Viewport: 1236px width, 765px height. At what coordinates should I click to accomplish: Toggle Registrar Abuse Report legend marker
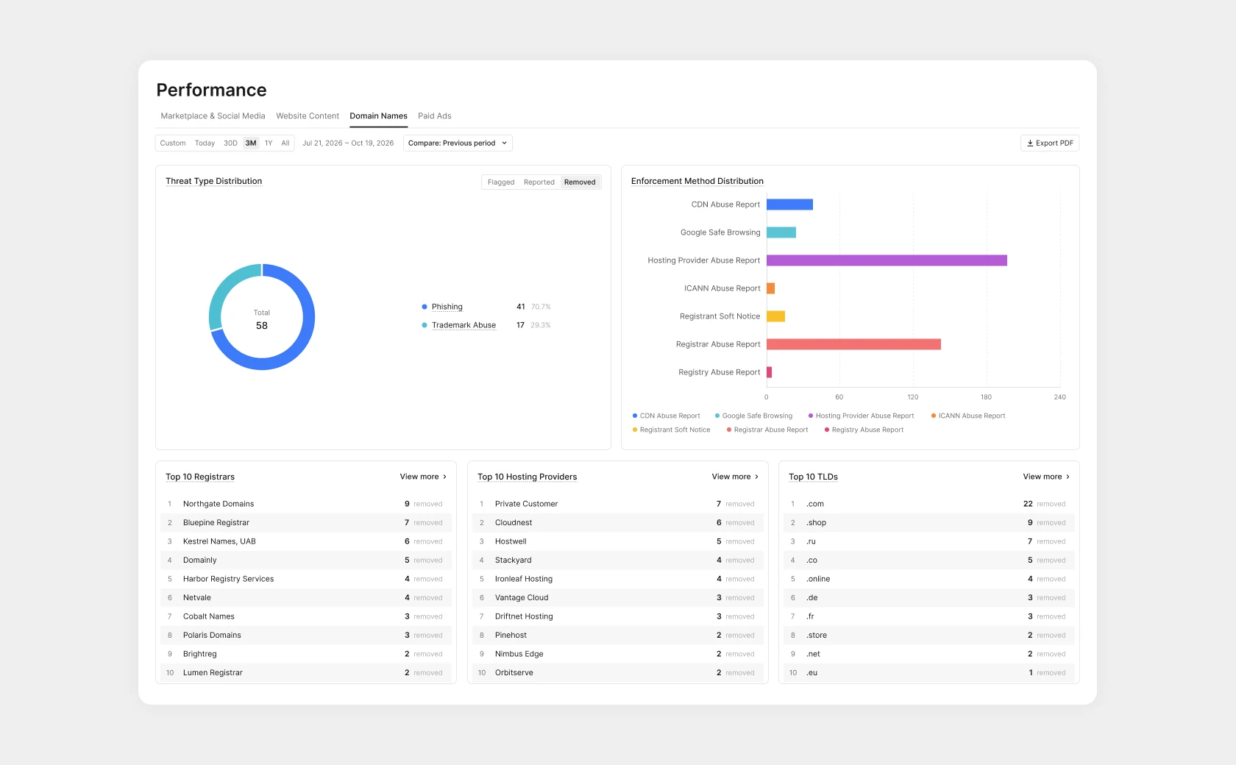click(729, 430)
